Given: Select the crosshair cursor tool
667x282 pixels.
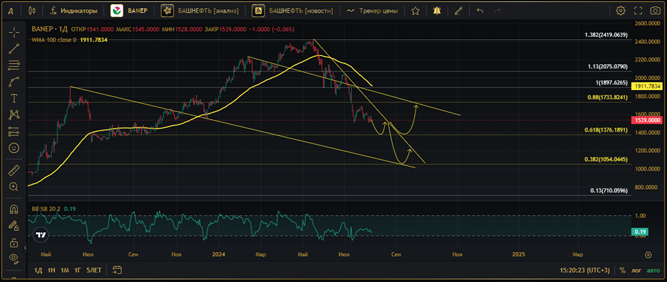Looking at the screenshot, I should click(14, 32).
